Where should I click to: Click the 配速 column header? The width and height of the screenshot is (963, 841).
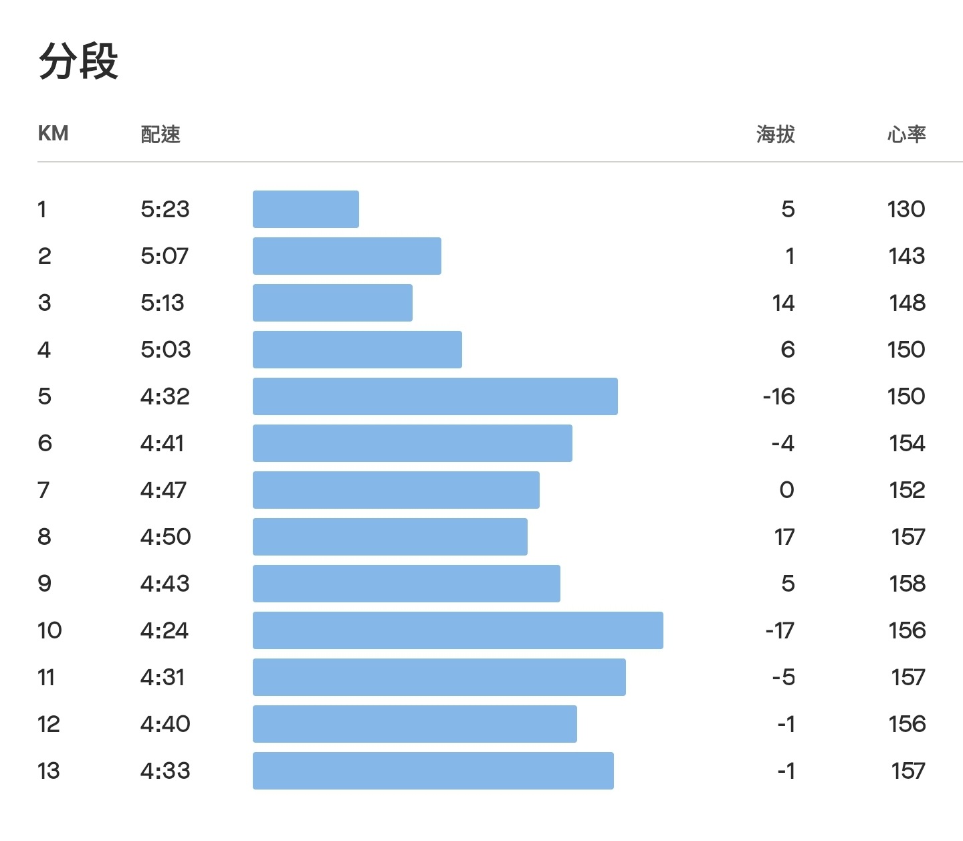160,134
